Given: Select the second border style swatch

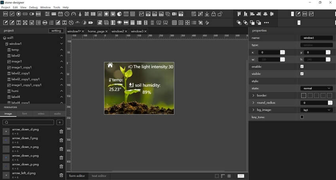Looking at the screenshot, I should [x=310, y=96].
